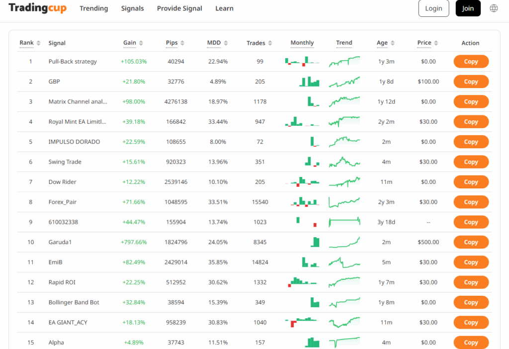Copy the Pull-Back strategy signal
The image size is (509, 349).
tap(471, 62)
